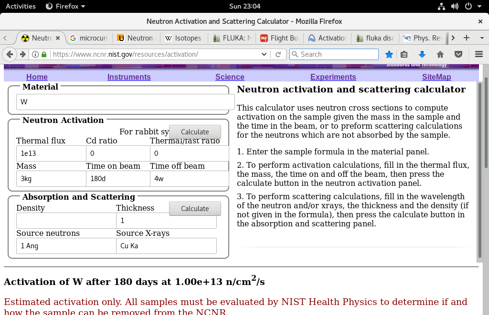Reload the page with the refresh icon
Viewport: 489px width, 315px height.
click(278, 54)
